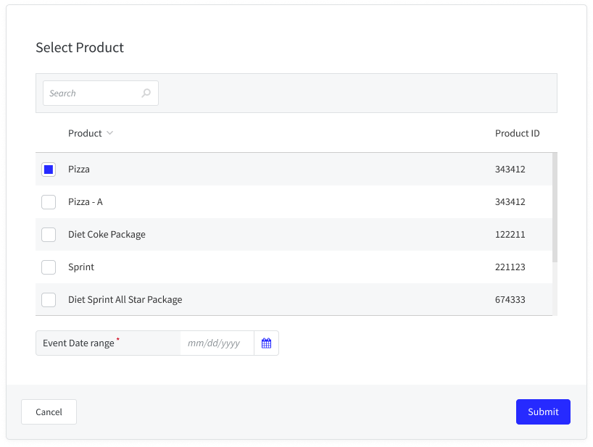Check the Diet Sprint All Star Package checkbox
This screenshot has height=447, width=593.
49,299
